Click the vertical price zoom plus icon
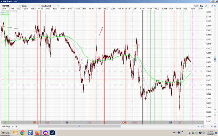This screenshot has height=136, width=218. point(215,113)
